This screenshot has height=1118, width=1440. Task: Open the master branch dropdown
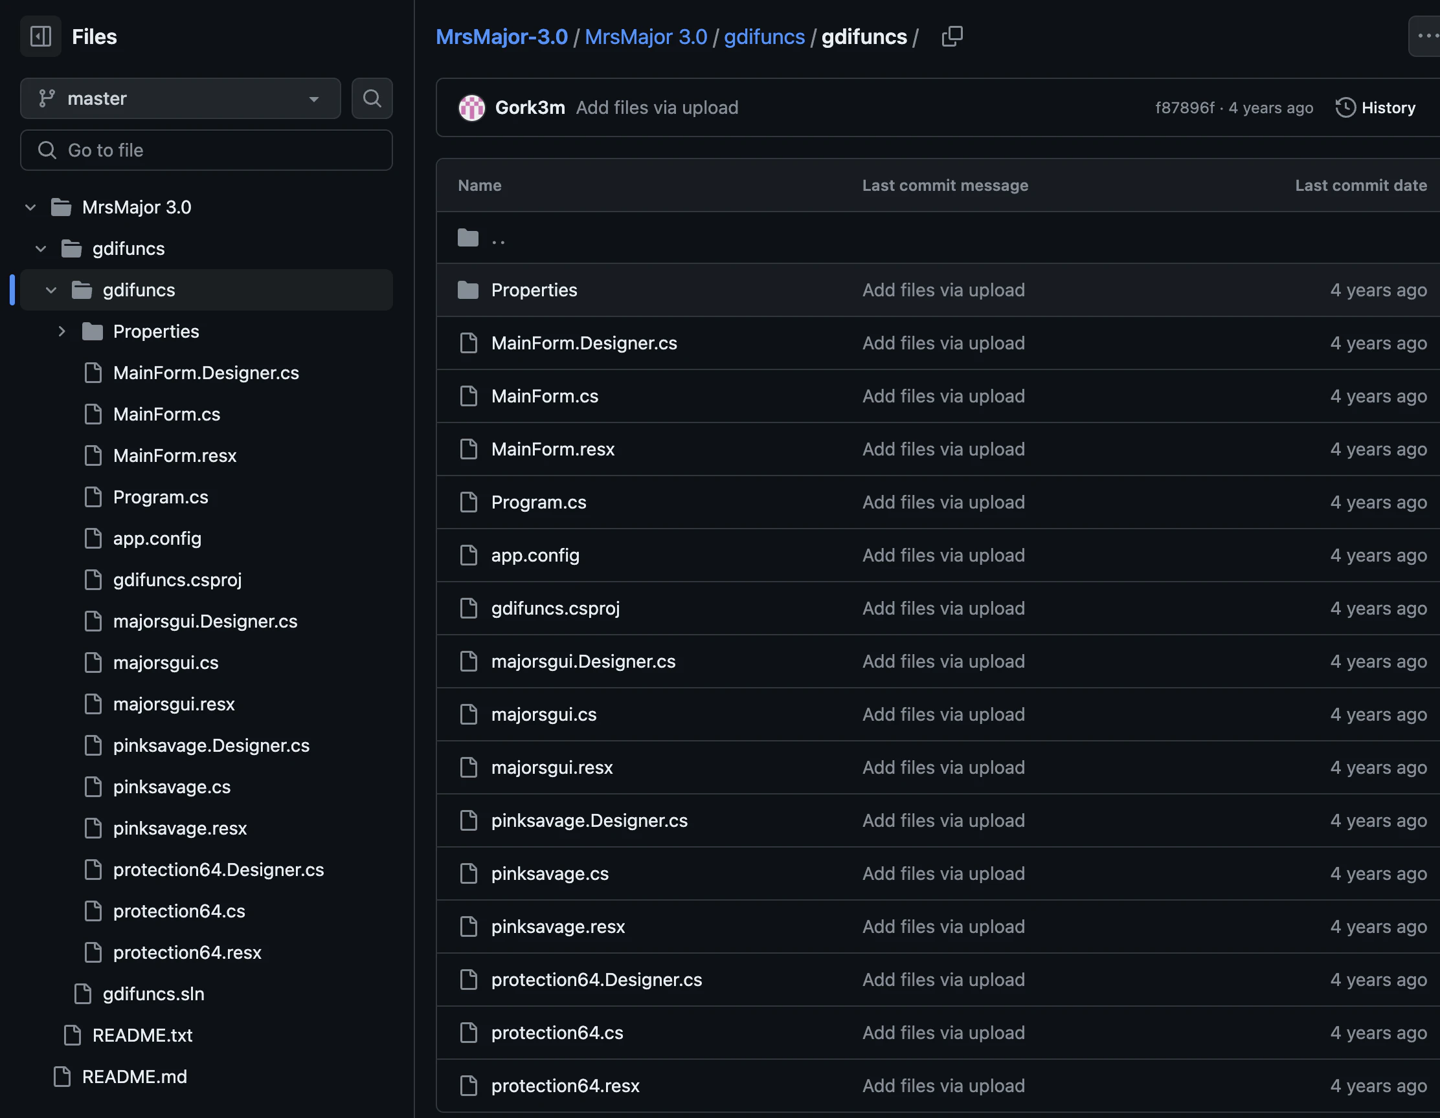180,98
